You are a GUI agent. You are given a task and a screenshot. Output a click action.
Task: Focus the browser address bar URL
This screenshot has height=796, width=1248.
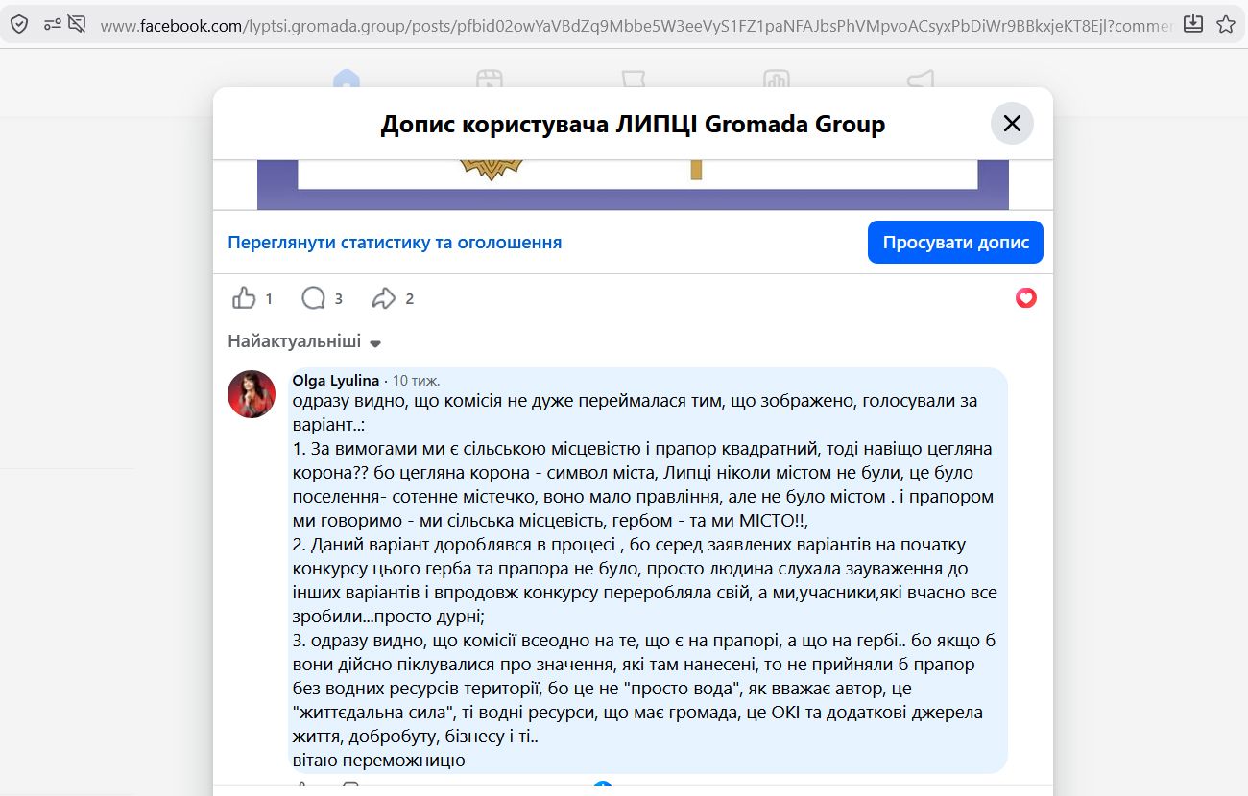coord(636,26)
